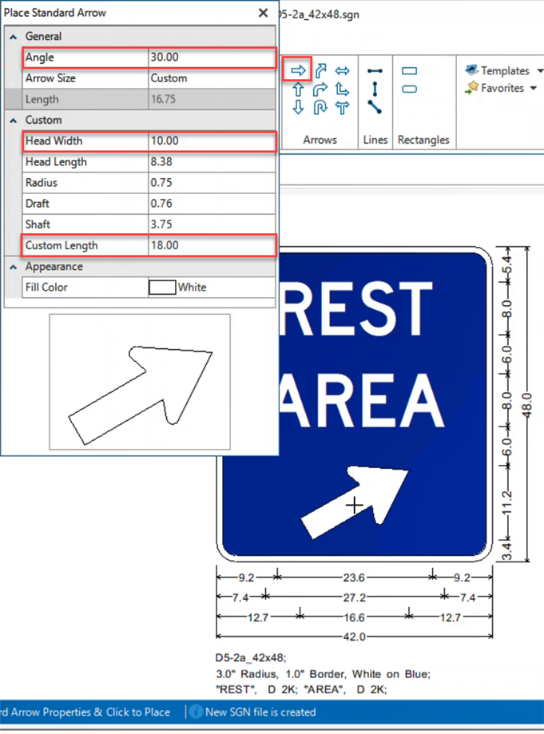The width and height of the screenshot is (544, 734).
Task: Click the 23.6 dimension value
Action: pyautogui.click(x=354, y=577)
